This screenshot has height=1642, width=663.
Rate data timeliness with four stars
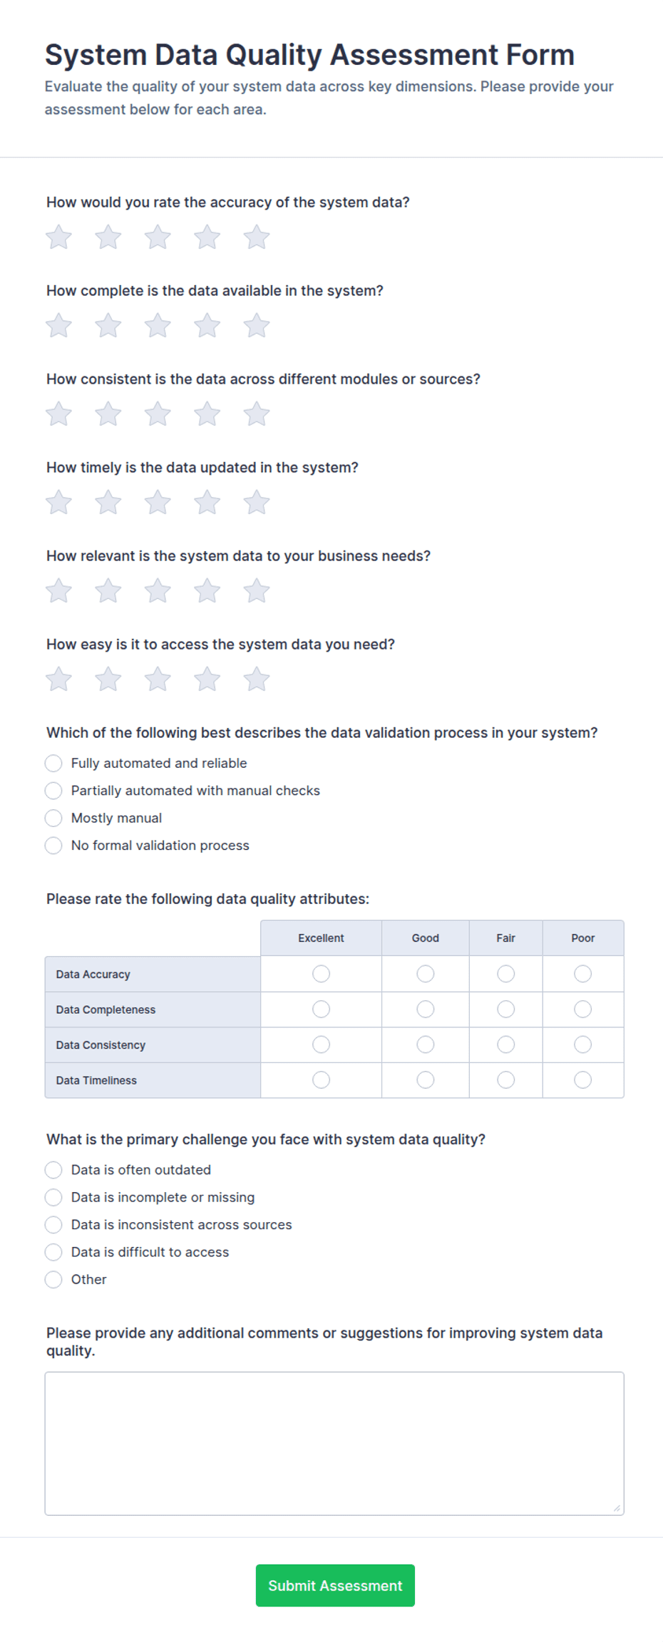click(x=207, y=503)
